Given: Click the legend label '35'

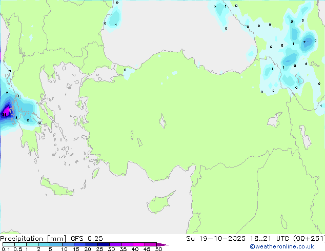Looking at the screenshot, I should pyautogui.click(x=123, y=249).
